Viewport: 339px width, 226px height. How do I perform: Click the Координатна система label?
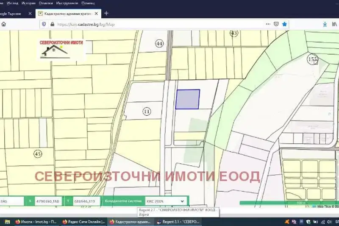pos(123,201)
